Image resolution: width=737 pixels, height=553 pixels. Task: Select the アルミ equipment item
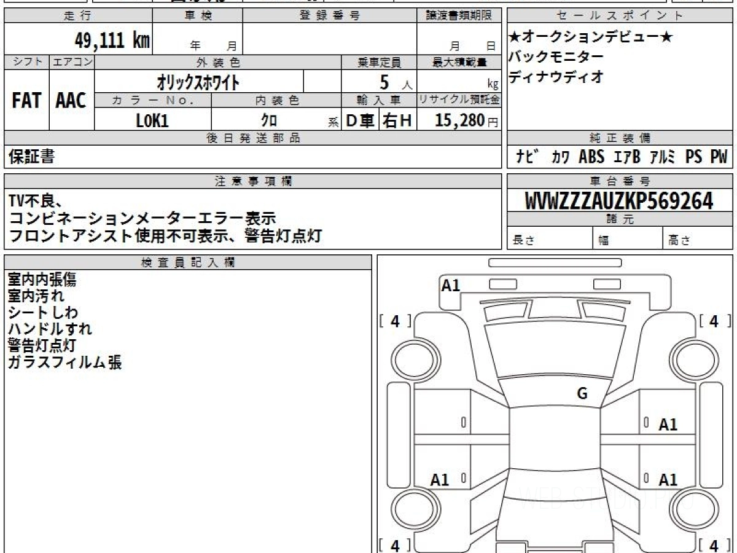tap(663, 157)
